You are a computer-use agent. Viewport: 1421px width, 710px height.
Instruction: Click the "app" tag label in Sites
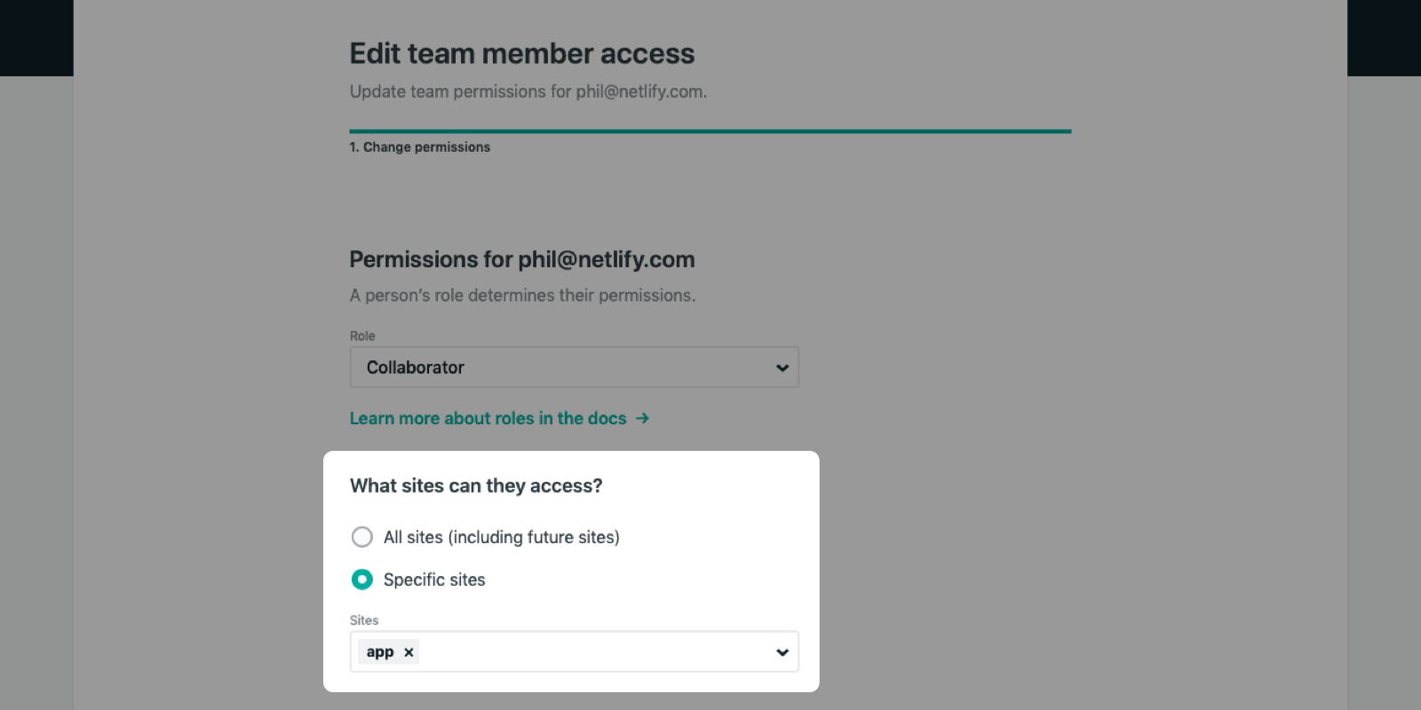click(x=380, y=652)
